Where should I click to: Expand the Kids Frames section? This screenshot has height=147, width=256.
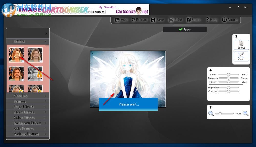pyautogui.click(x=28, y=128)
